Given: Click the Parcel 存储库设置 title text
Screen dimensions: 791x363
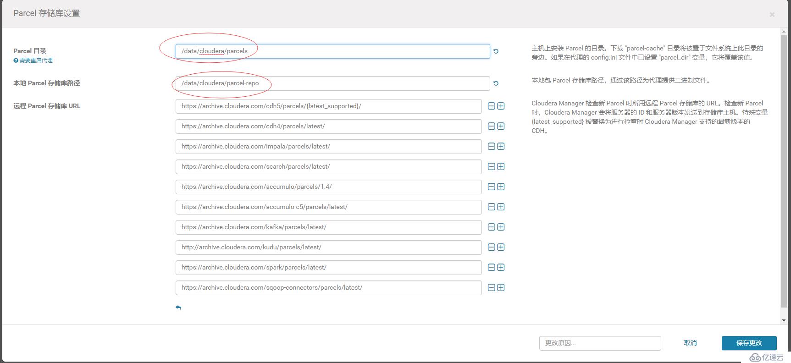Looking at the screenshot, I should pos(47,13).
